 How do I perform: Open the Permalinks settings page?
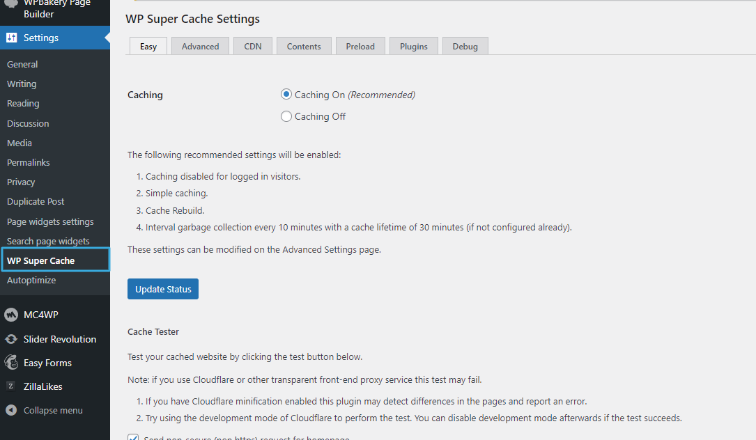(29, 162)
